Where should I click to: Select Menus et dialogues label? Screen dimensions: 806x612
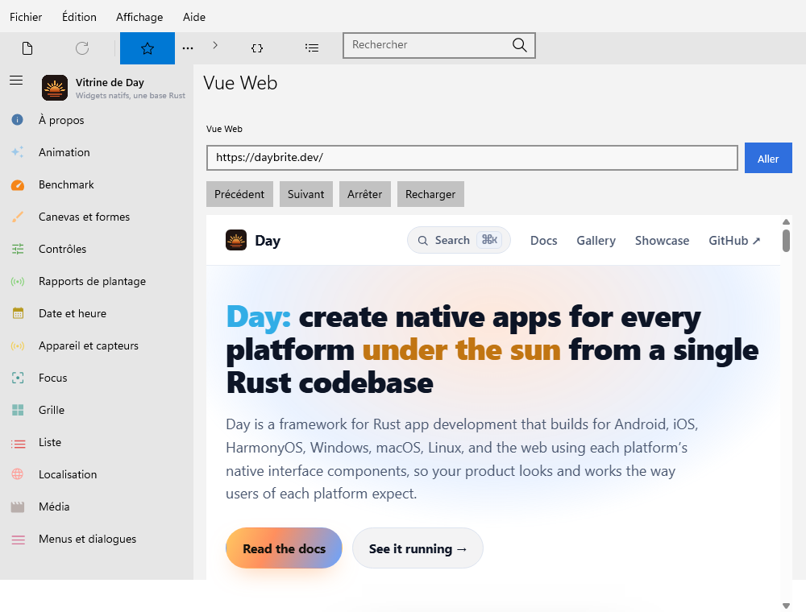tap(87, 539)
